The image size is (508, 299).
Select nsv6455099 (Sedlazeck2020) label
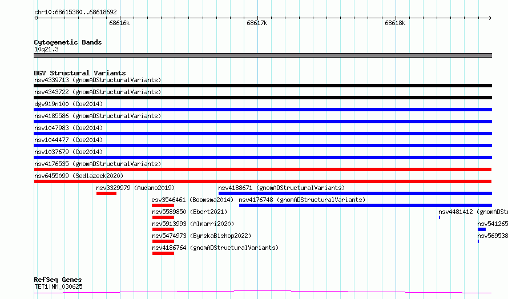pyautogui.click(x=79, y=176)
